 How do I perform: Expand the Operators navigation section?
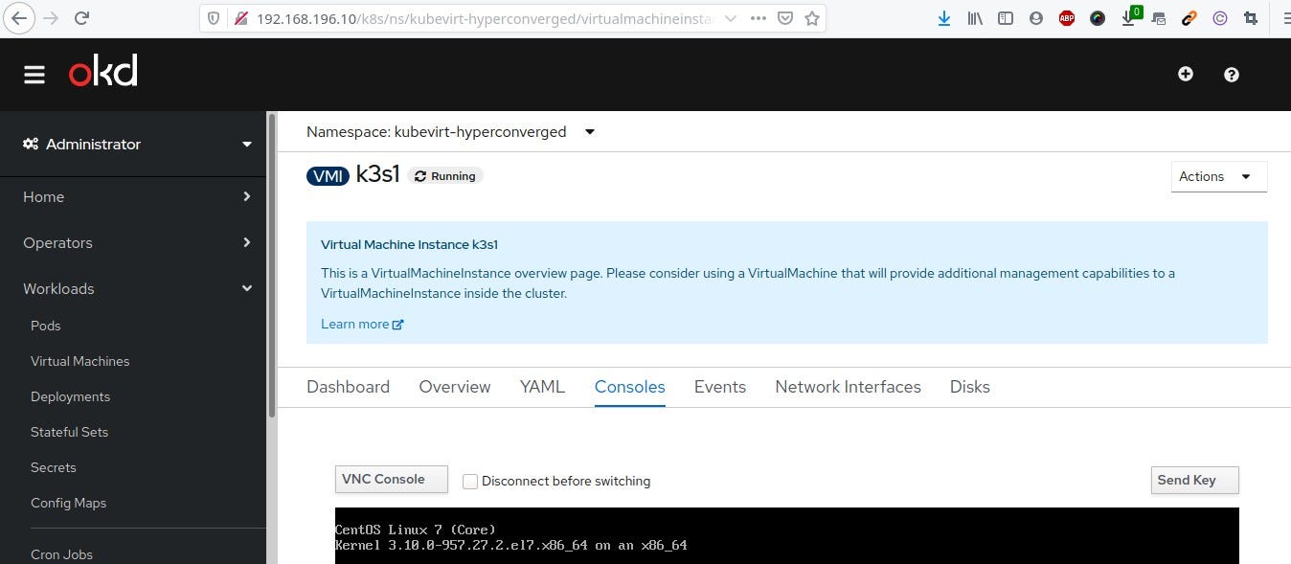(139, 242)
